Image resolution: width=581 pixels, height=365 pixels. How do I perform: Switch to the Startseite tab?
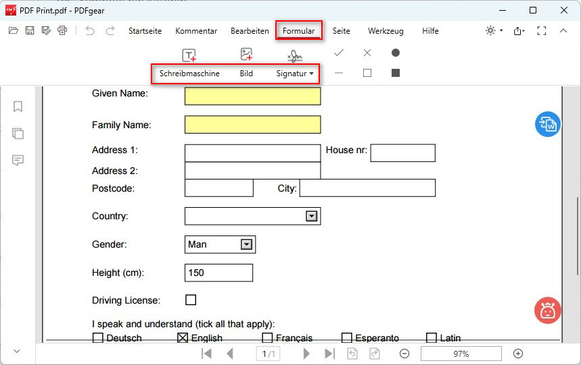pos(145,31)
